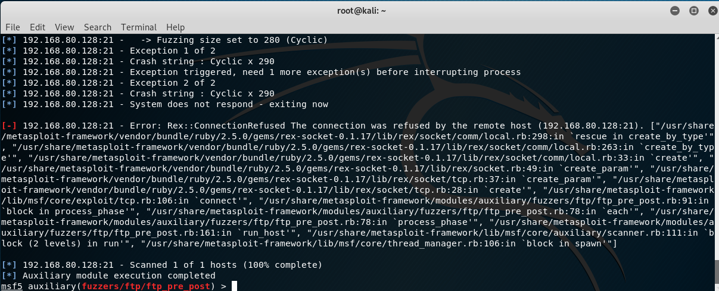Maximize the terminal window
Image resolution: width=719 pixels, height=291 pixels.
[x=693, y=11]
